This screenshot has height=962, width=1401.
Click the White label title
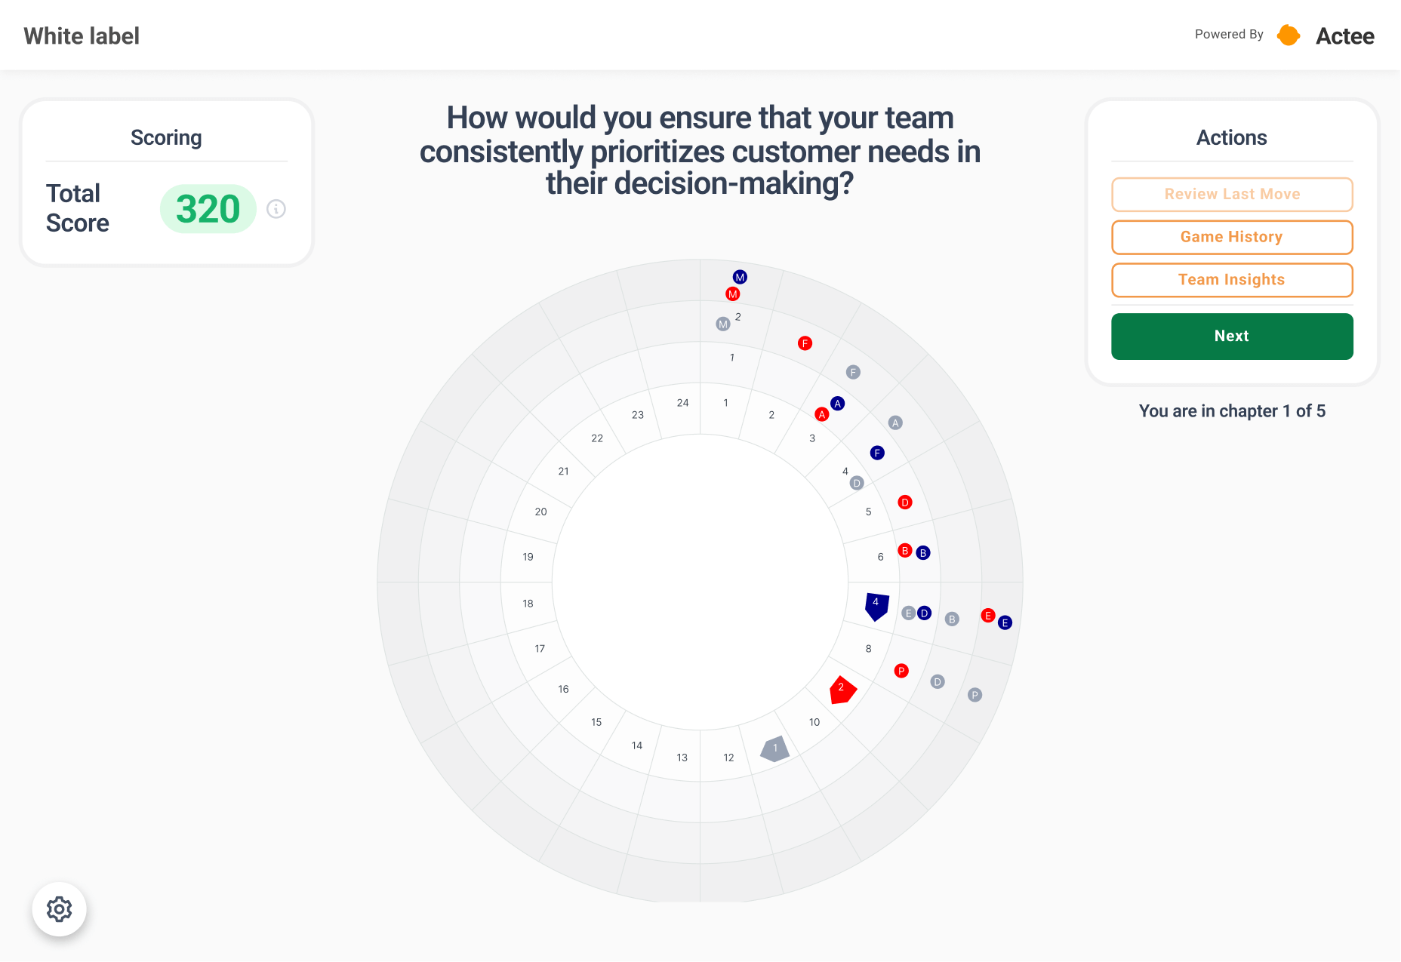[x=82, y=36]
